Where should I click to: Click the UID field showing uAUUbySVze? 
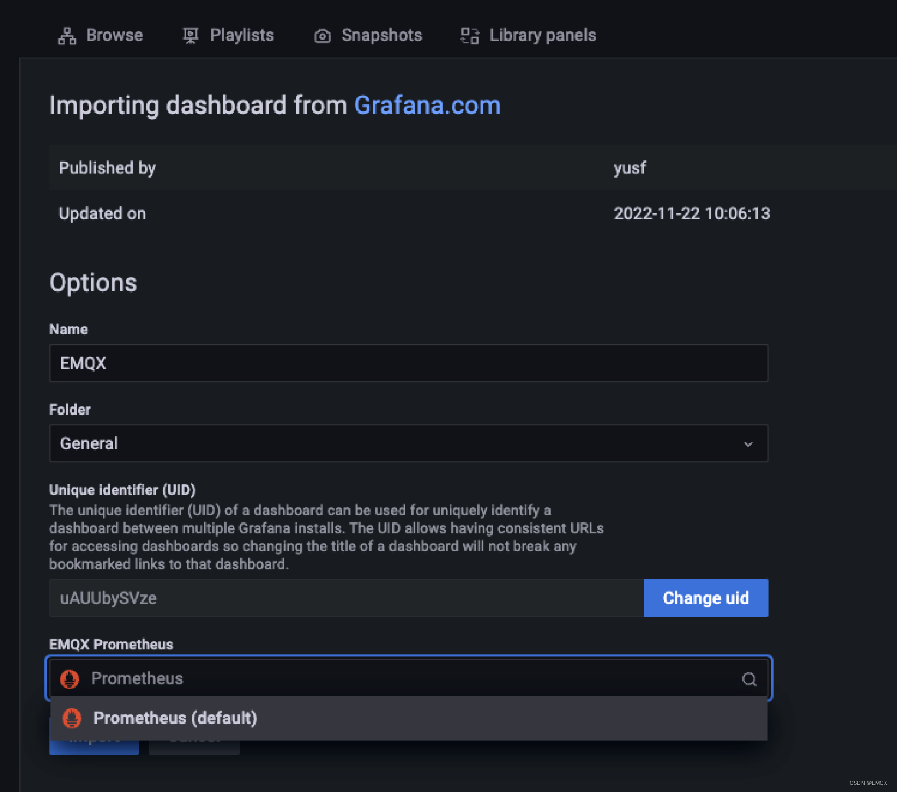(x=346, y=598)
